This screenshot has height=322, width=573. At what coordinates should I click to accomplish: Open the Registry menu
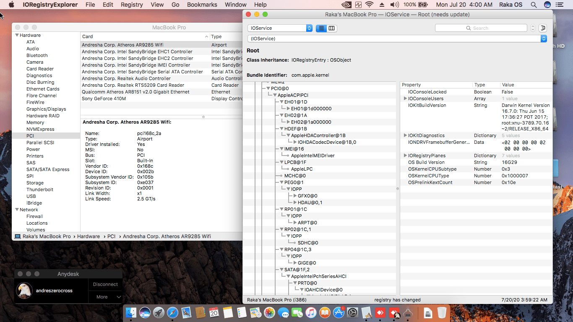132,5
